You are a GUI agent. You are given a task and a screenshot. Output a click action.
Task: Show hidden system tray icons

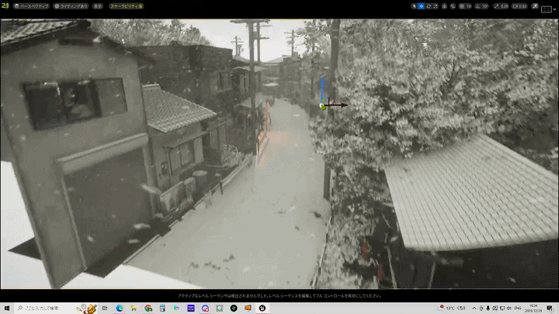tap(474, 309)
